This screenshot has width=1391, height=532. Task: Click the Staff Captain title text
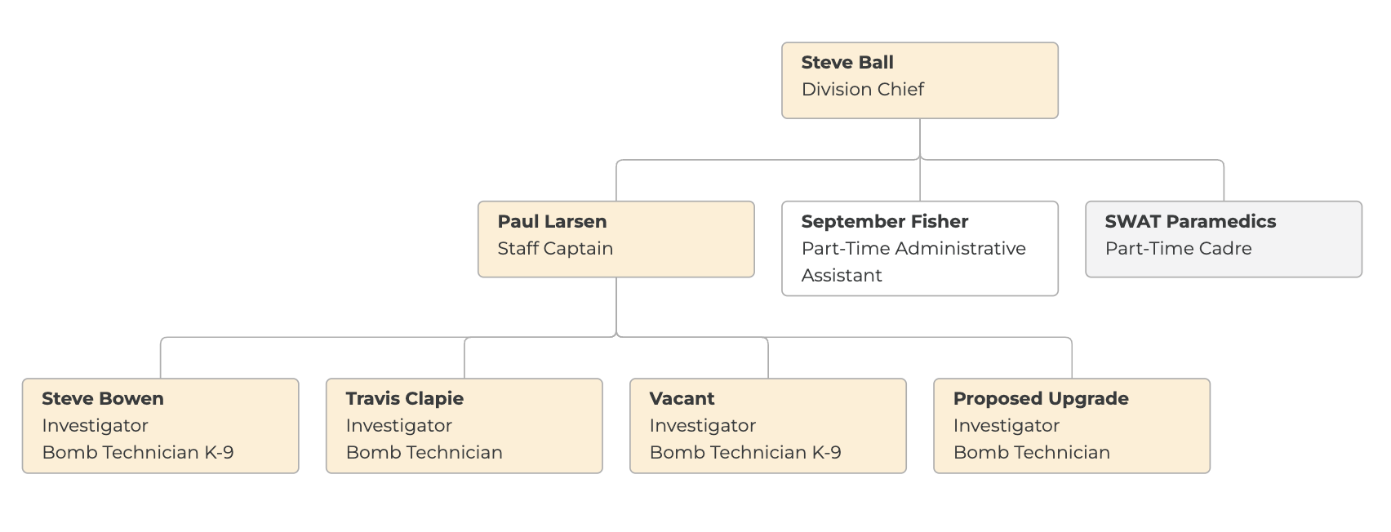(555, 249)
